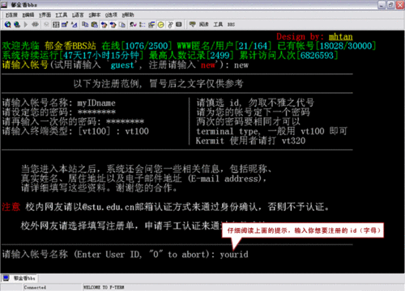This screenshot has height=291, width=405.
Task: Open the 连接 menu
Action: coord(11,15)
